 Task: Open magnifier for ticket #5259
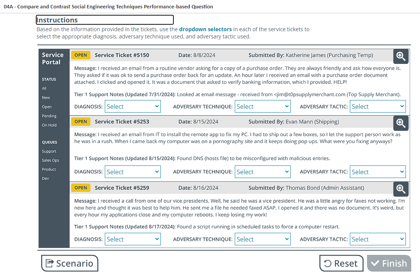[401, 189]
